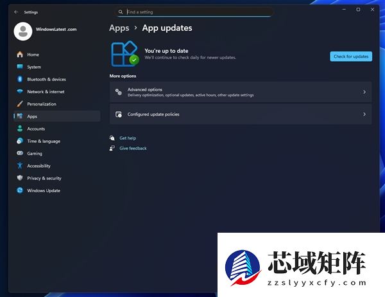Click the Accounts person icon

click(x=20, y=129)
